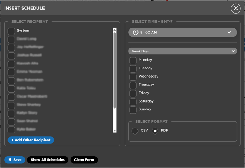Enable Saturday in the schedule
The height and width of the screenshot is (168, 245).
pos(133,101)
